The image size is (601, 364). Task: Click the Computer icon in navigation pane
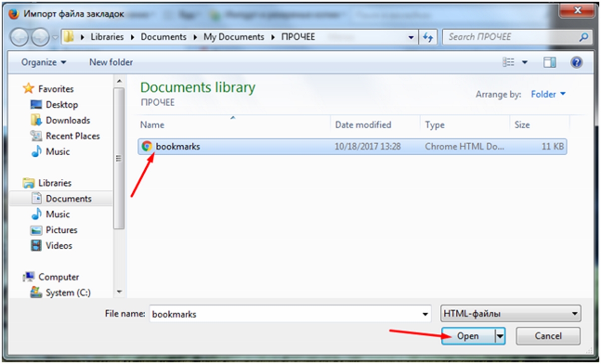pos(29,276)
